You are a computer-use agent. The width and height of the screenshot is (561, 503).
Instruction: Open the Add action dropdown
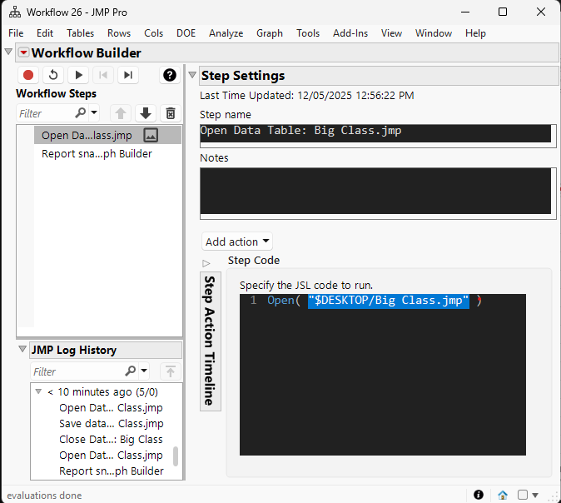point(237,242)
